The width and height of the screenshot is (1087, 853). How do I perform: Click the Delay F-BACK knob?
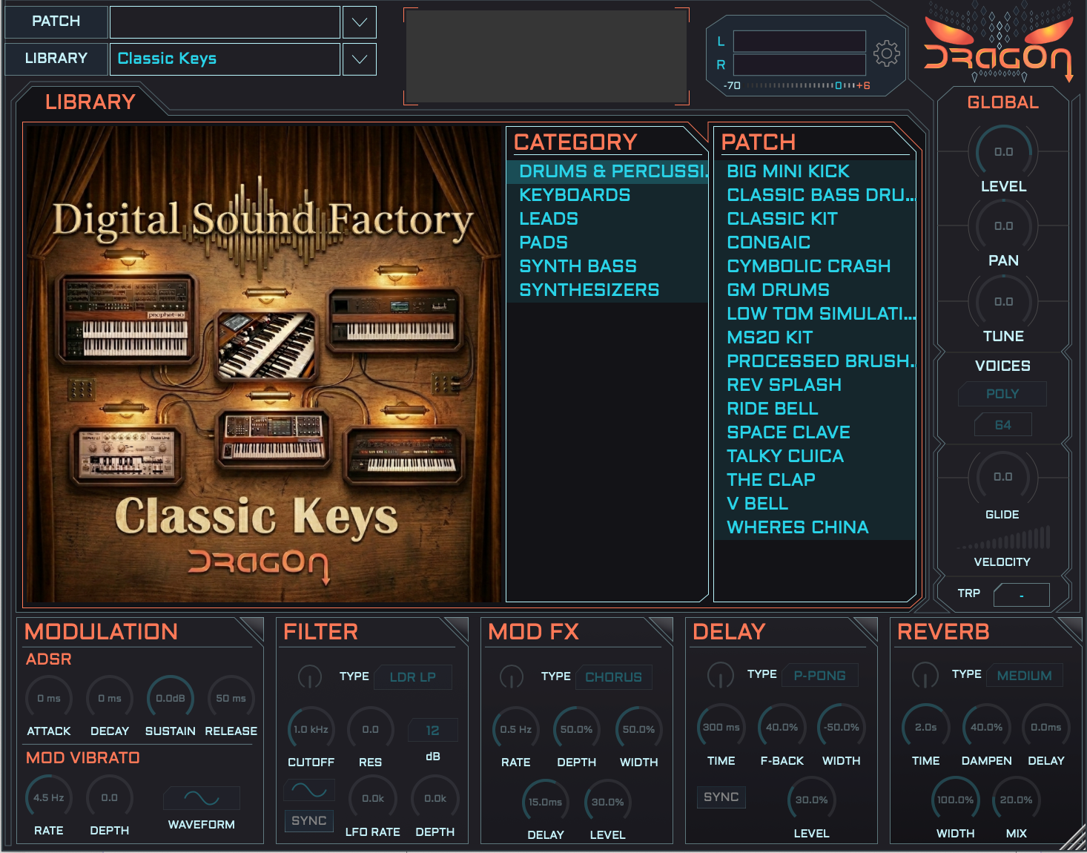[x=782, y=728]
